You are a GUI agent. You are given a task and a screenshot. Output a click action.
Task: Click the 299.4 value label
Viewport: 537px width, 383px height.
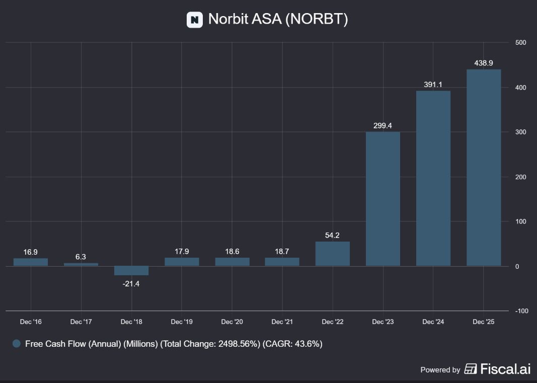[x=382, y=126]
